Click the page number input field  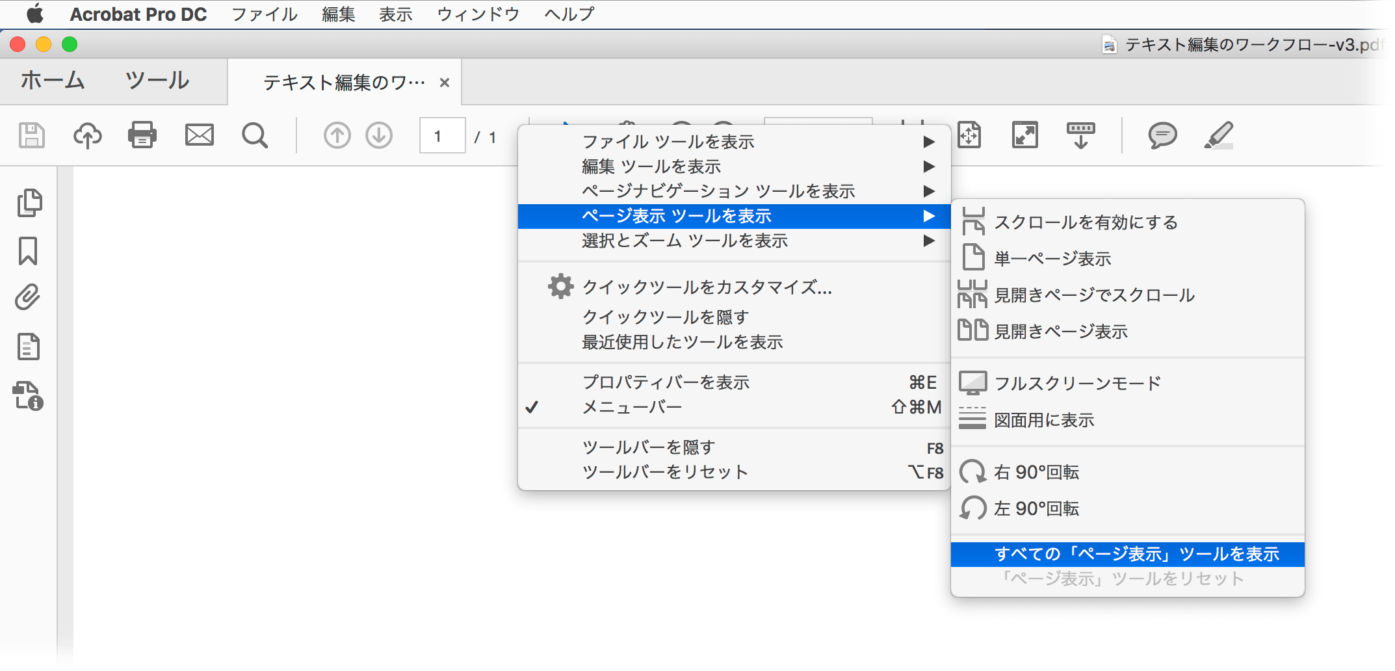[x=443, y=136]
